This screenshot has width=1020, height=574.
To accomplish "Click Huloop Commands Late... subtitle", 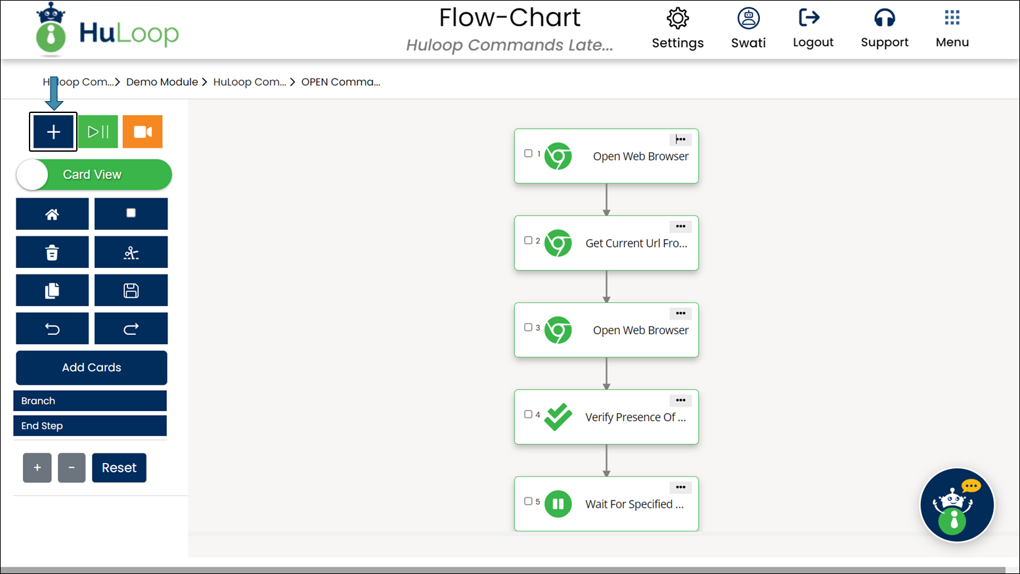I will tap(510, 45).
